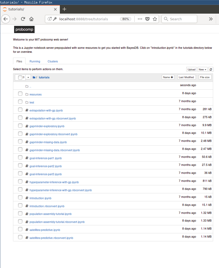Select extrapolation-with-gp.ipynb checkbox
Screen dimensions: 219x268
[x=20, y=110]
